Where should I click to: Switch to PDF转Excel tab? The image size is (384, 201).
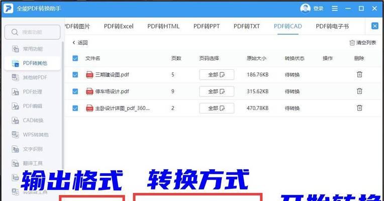[119, 26]
